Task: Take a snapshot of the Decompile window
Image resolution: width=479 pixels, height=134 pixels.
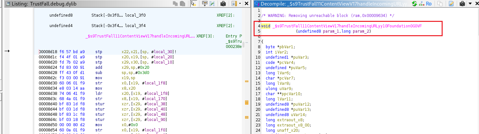Action: coord(462,4)
